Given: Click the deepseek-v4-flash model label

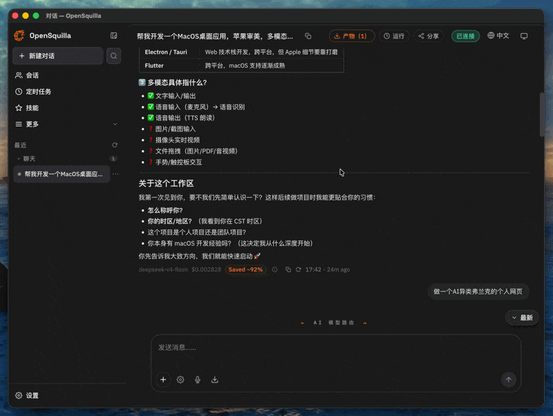Looking at the screenshot, I should click(163, 270).
